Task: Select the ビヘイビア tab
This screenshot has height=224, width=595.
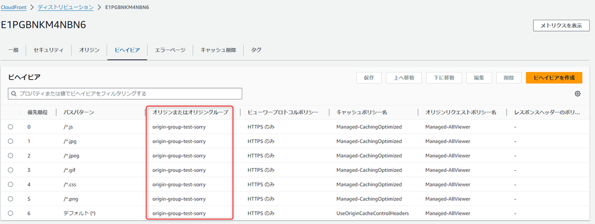Action: [127, 50]
